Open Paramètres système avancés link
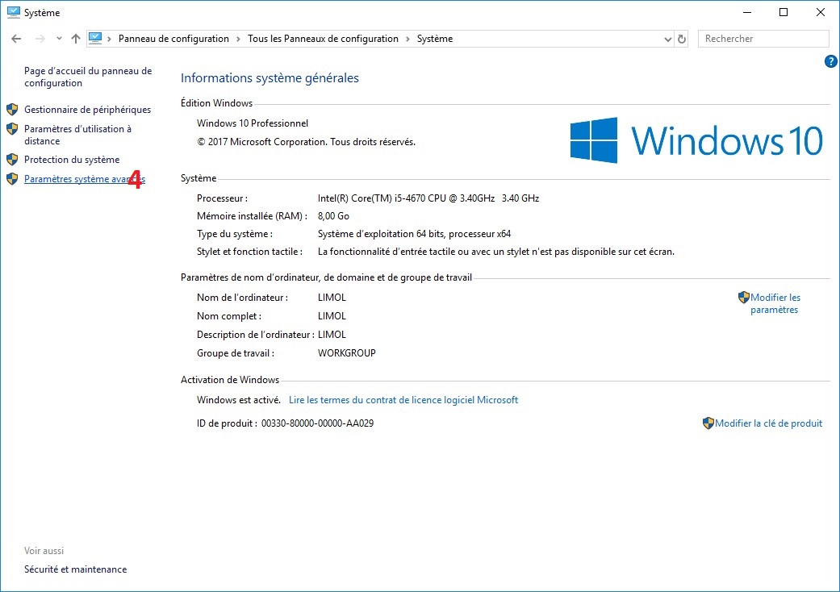The image size is (840, 592). click(x=85, y=179)
